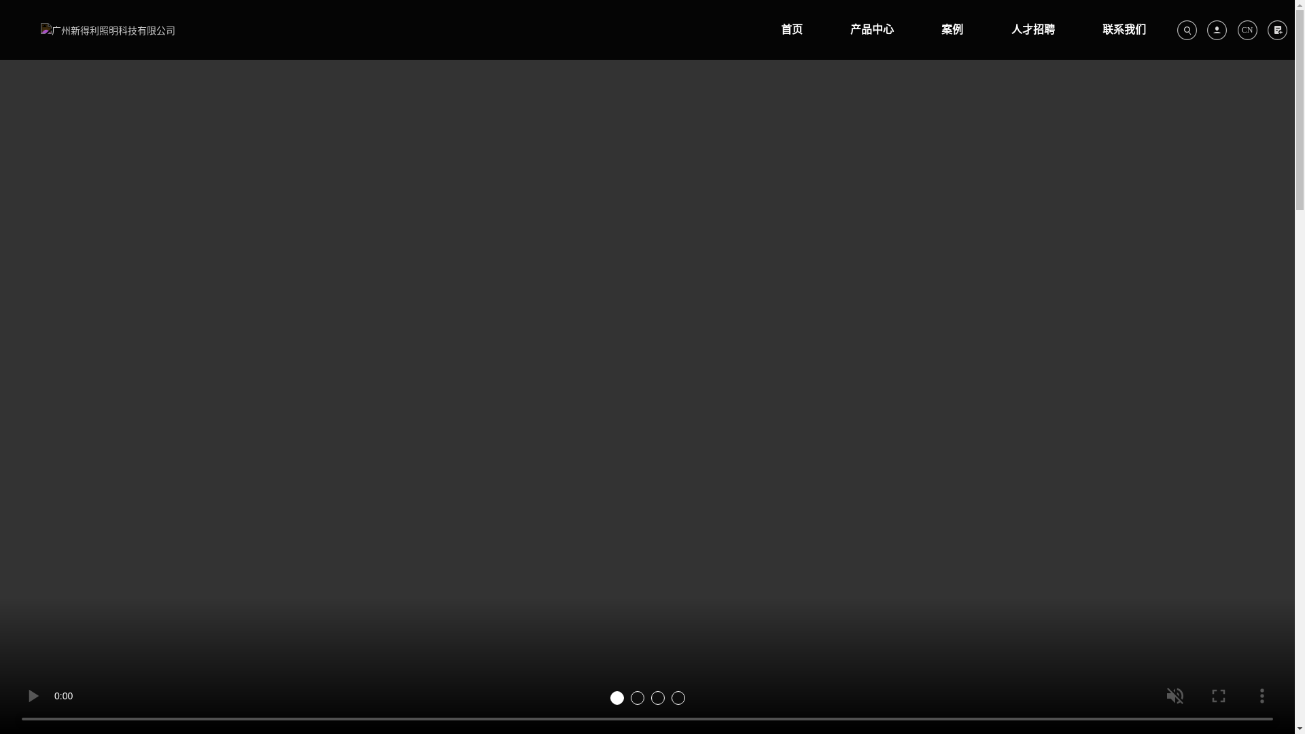Switch language via CN button
The image size is (1305, 734).
(x=1247, y=30)
